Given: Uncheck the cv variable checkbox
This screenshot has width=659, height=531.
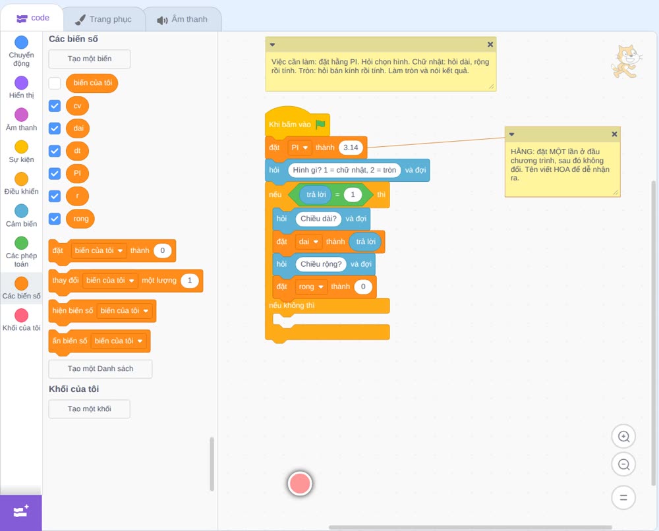Looking at the screenshot, I should (x=55, y=106).
